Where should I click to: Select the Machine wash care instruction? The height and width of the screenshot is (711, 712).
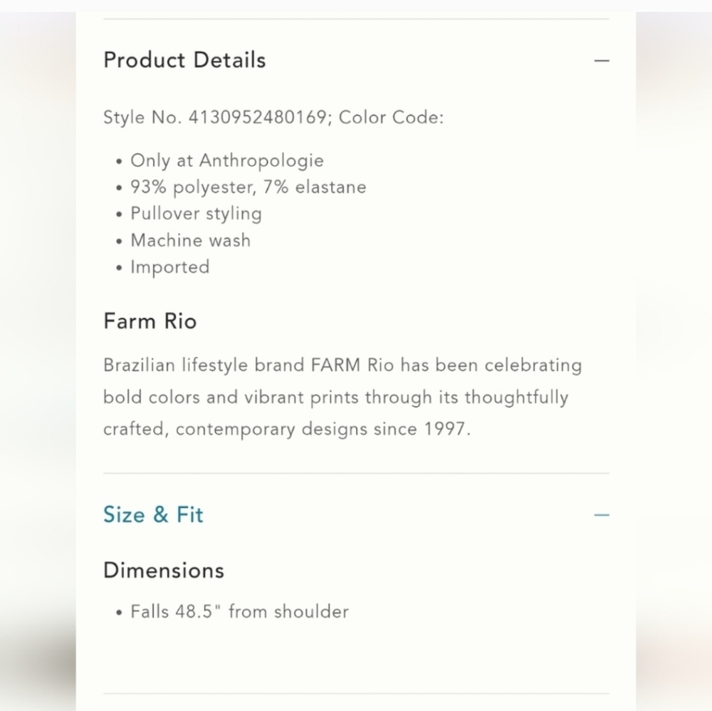point(190,241)
